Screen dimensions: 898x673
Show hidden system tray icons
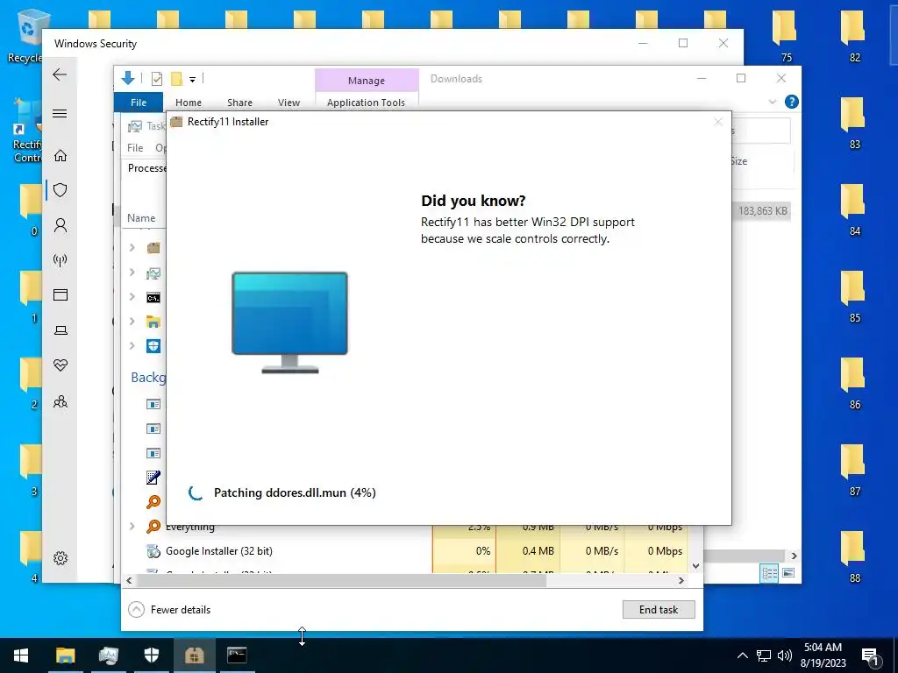[x=742, y=655]
